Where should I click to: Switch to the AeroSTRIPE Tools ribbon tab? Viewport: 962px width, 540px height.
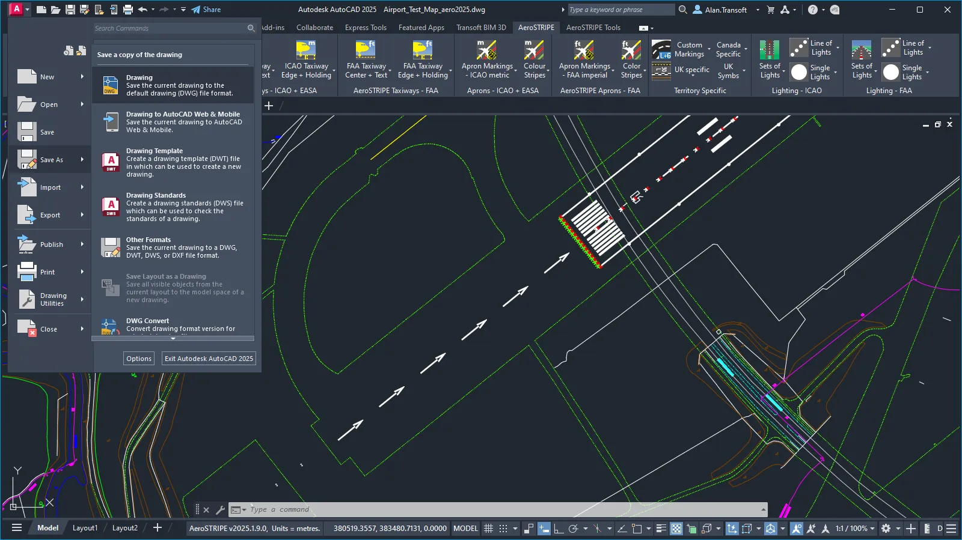tap(593, 28)
